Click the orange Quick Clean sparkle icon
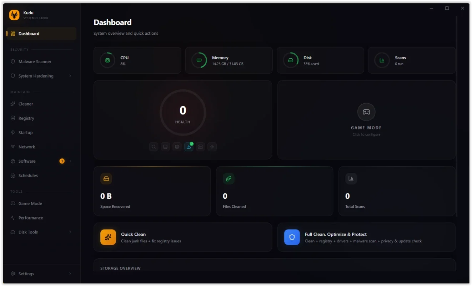The image size is (472, 286). [108, 237]
